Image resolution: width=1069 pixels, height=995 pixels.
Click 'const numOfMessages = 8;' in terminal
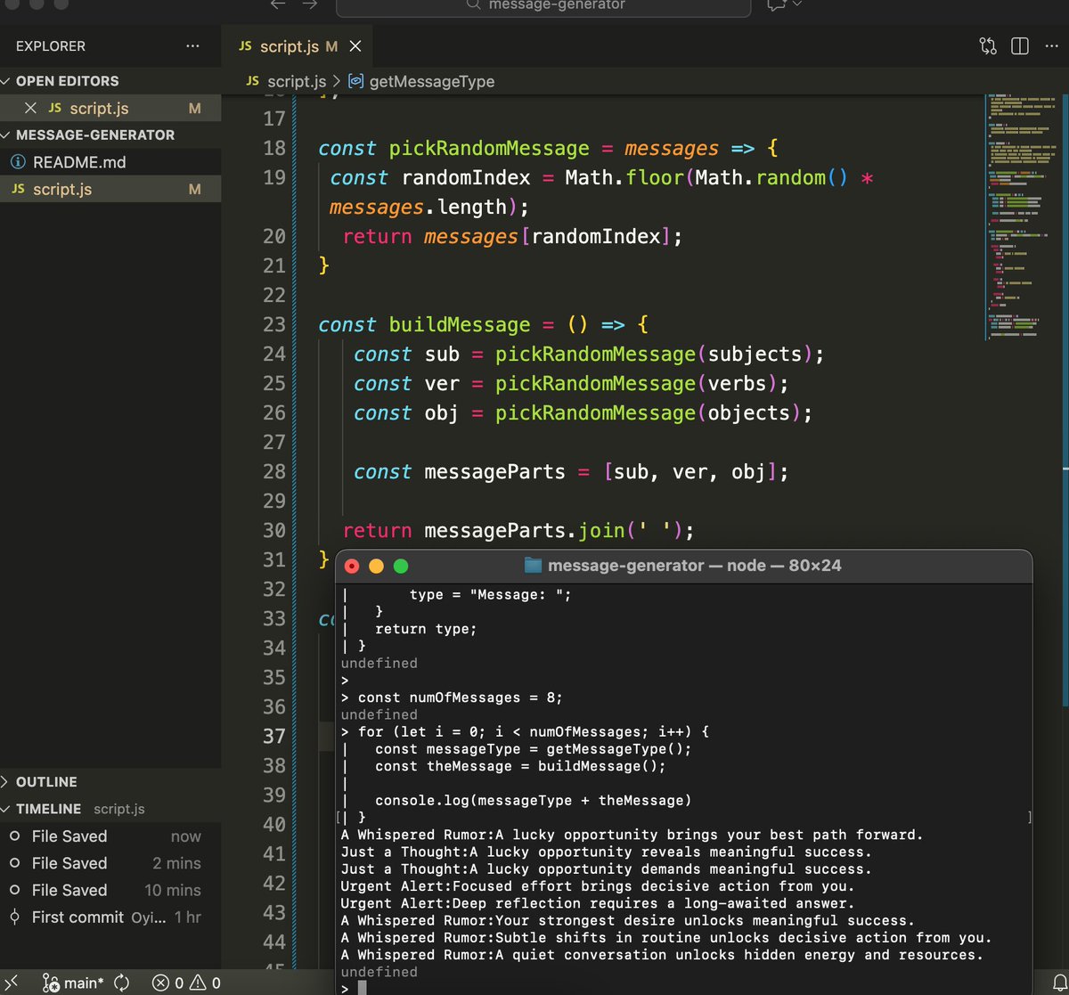pyautogui.click(x=461, y=697)
